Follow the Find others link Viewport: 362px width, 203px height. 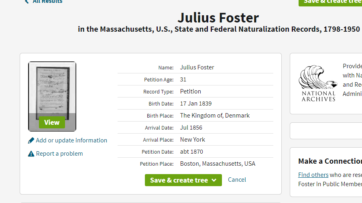click(x=313, y=175)
